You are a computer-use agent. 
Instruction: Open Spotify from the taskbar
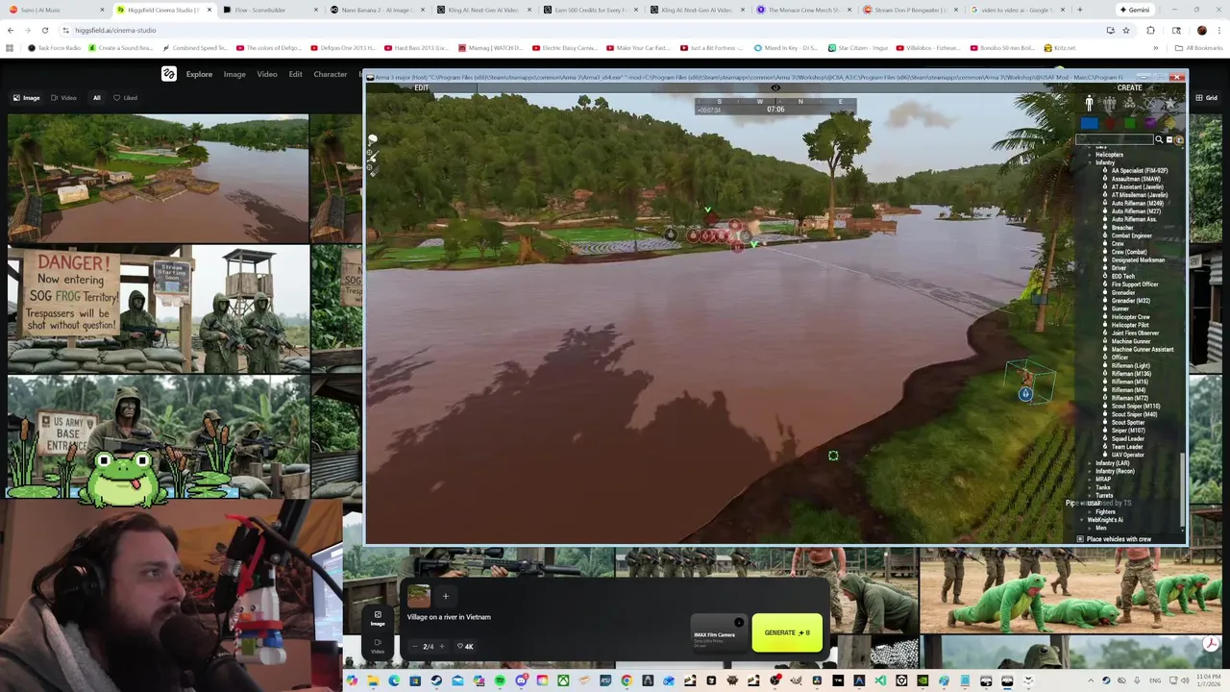tap(500, 680)
